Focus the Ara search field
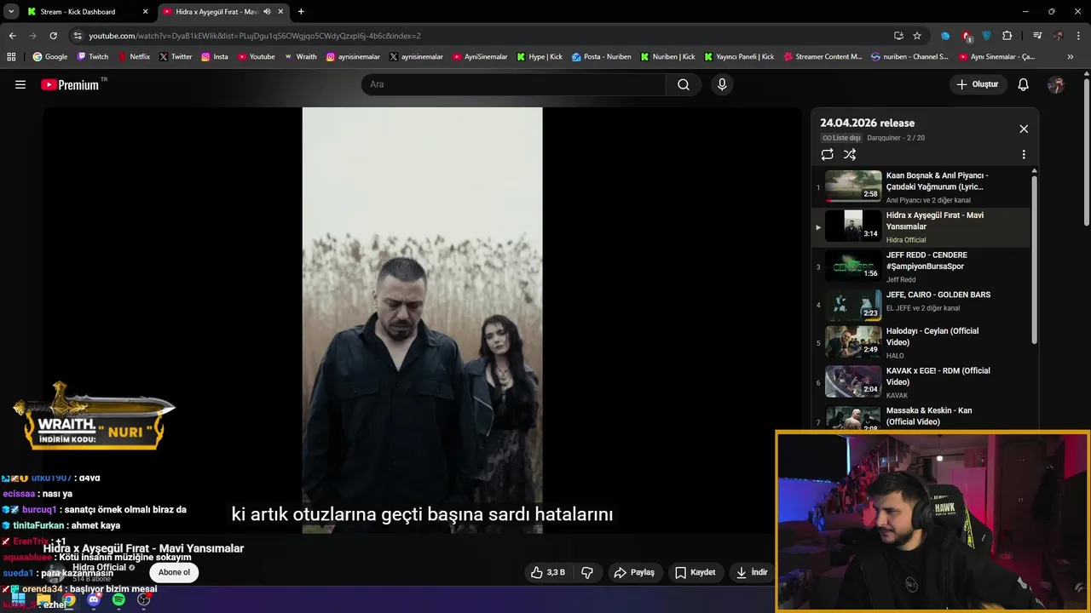 coord(514,84)
